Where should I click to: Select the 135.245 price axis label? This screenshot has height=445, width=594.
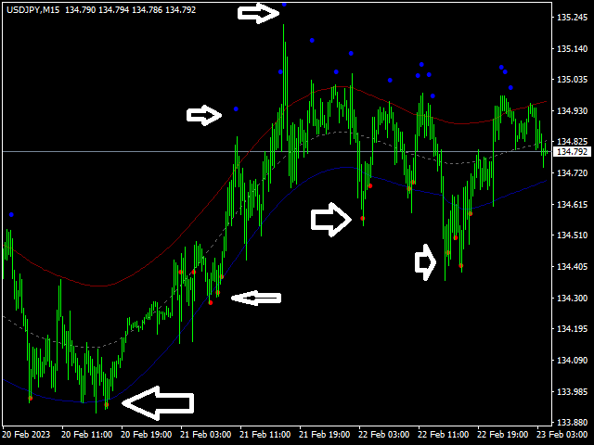[x=572, y=18]
